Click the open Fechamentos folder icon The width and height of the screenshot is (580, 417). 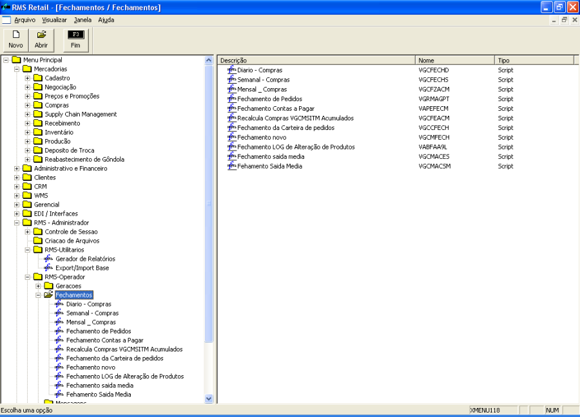pos(48,295)
